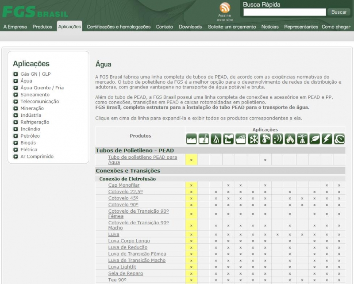Open the Cap Monofilar product link
Screen dimensions: 354x284
124,185
